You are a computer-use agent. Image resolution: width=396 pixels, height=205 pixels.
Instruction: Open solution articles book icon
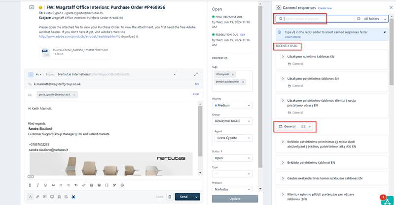click(52, 197)
